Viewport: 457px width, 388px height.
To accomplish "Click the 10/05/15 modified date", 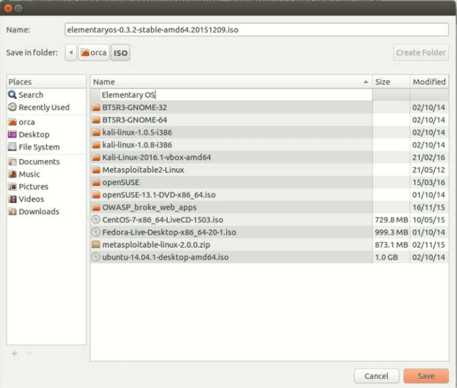I will pos(429,220).
